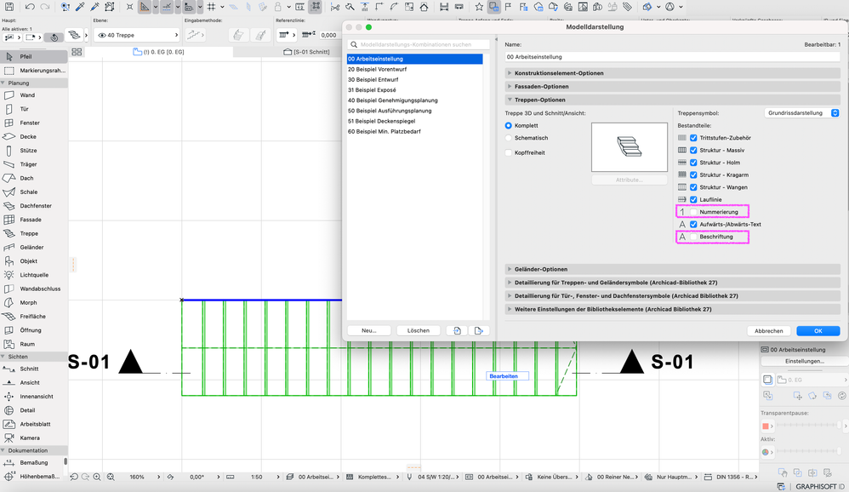Collapse the Treppen-Optionen section
Viewport: 849px width, 492px height.
coord(673,100)
